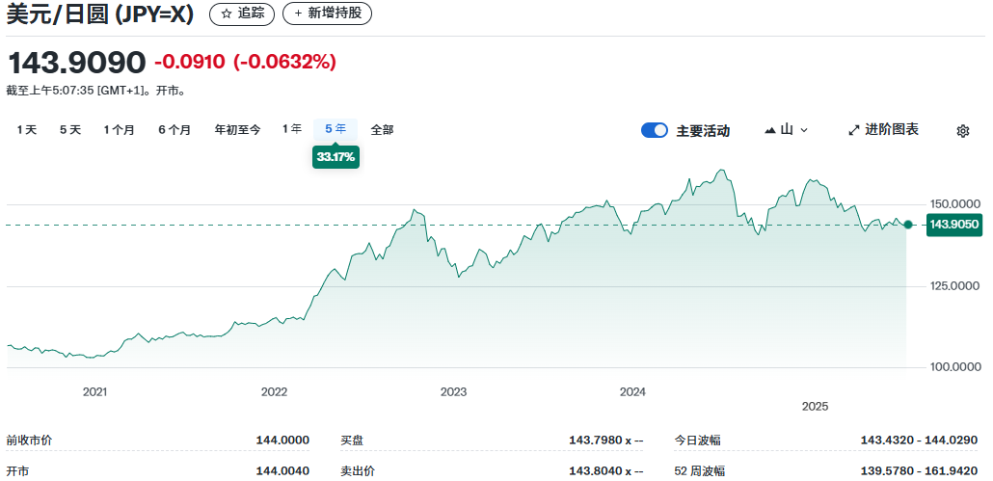Click the (-0.0632%) percent change
This screenshot has height=481, width=993.
coord(285,62)
